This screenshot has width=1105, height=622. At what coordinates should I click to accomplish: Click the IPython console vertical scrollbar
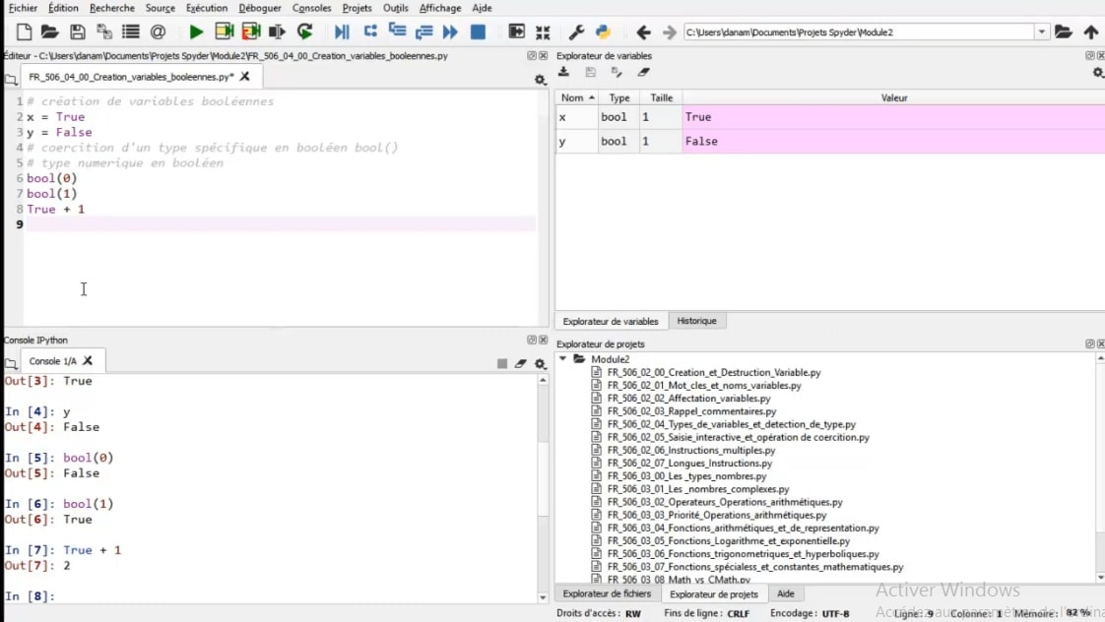(x=543, y=482)
